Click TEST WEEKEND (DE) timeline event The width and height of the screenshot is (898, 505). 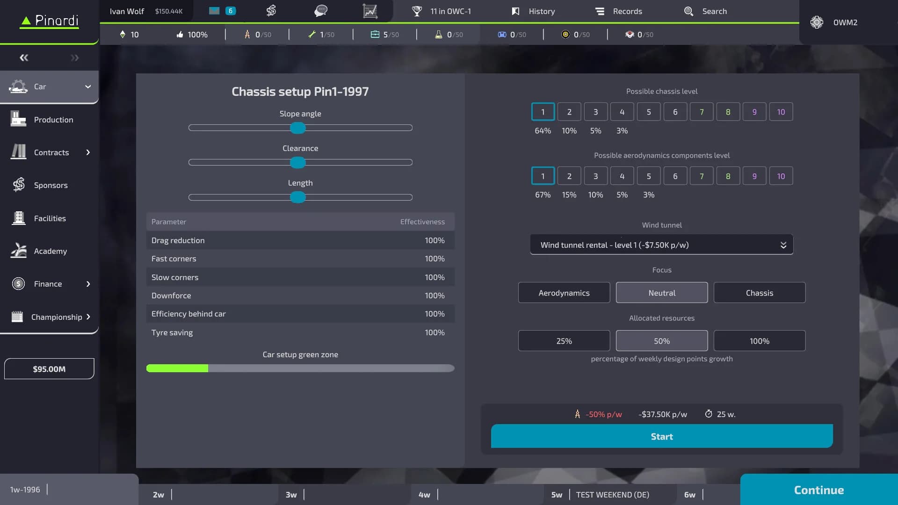pyautogui.click(x=612, y=495)
